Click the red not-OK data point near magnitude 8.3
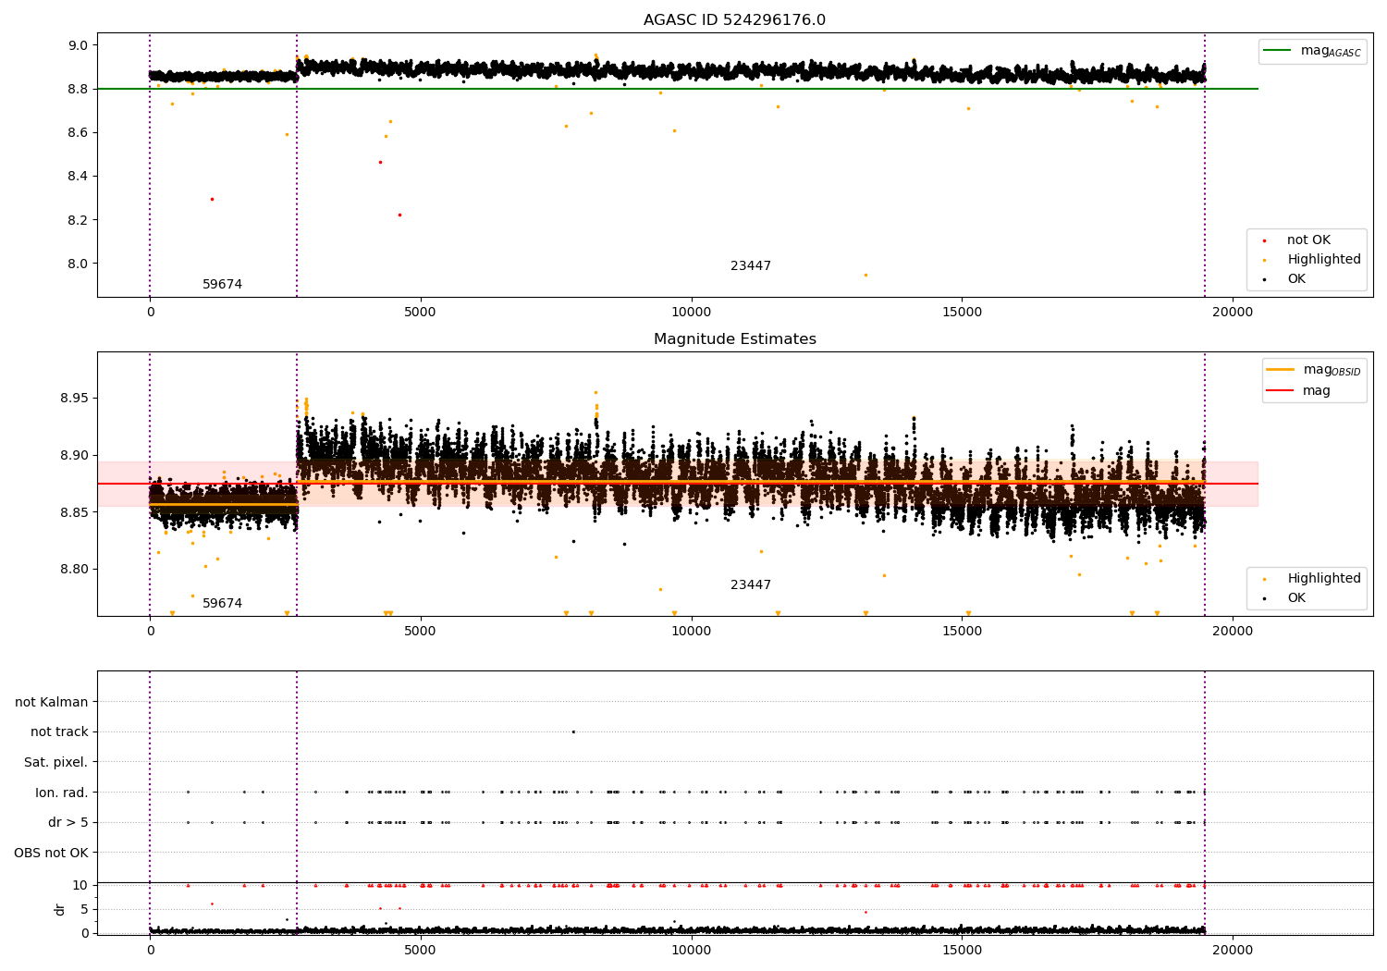 pos(212,199)
